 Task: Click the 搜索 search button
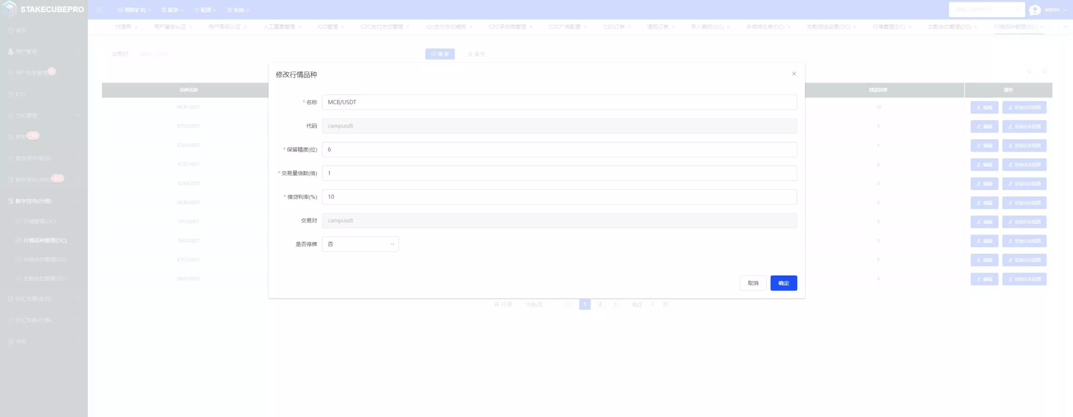[440, 54]
